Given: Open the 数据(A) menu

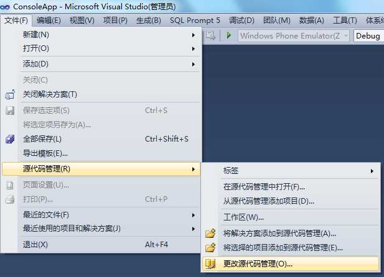Looking at the screenshot, I should pyautogui.click(x=311, y=20).
